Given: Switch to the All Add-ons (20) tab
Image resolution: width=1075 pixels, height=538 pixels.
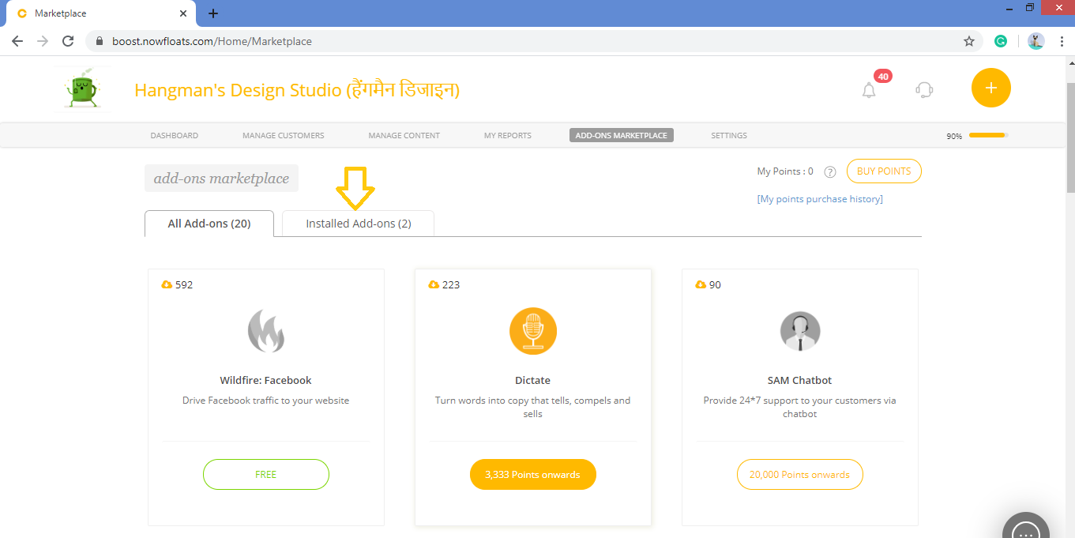Looking at the screenshot, I should 209,224.
